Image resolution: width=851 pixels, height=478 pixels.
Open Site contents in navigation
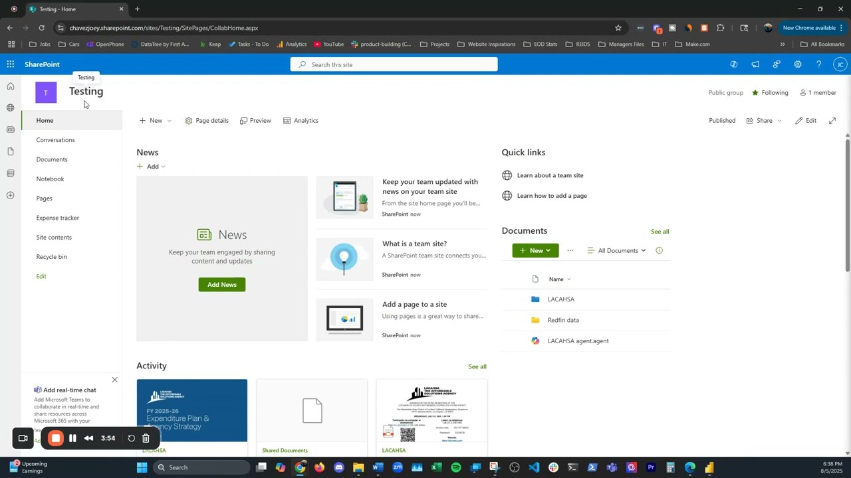pyautogui.click(x=72, y=238)
